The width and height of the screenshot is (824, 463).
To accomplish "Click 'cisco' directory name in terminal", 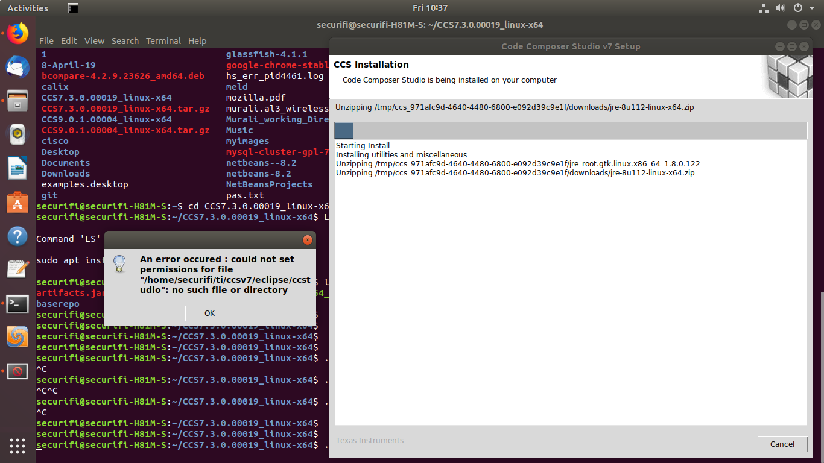I will 55,141.
